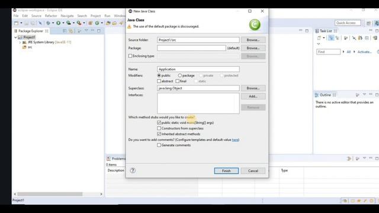Open the File menu

pyautogui.click(x=16, y=16)
